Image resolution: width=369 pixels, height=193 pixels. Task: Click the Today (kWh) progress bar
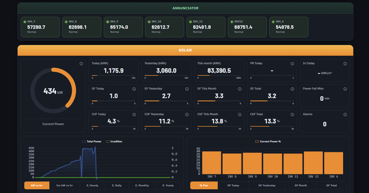click(113, 75)
